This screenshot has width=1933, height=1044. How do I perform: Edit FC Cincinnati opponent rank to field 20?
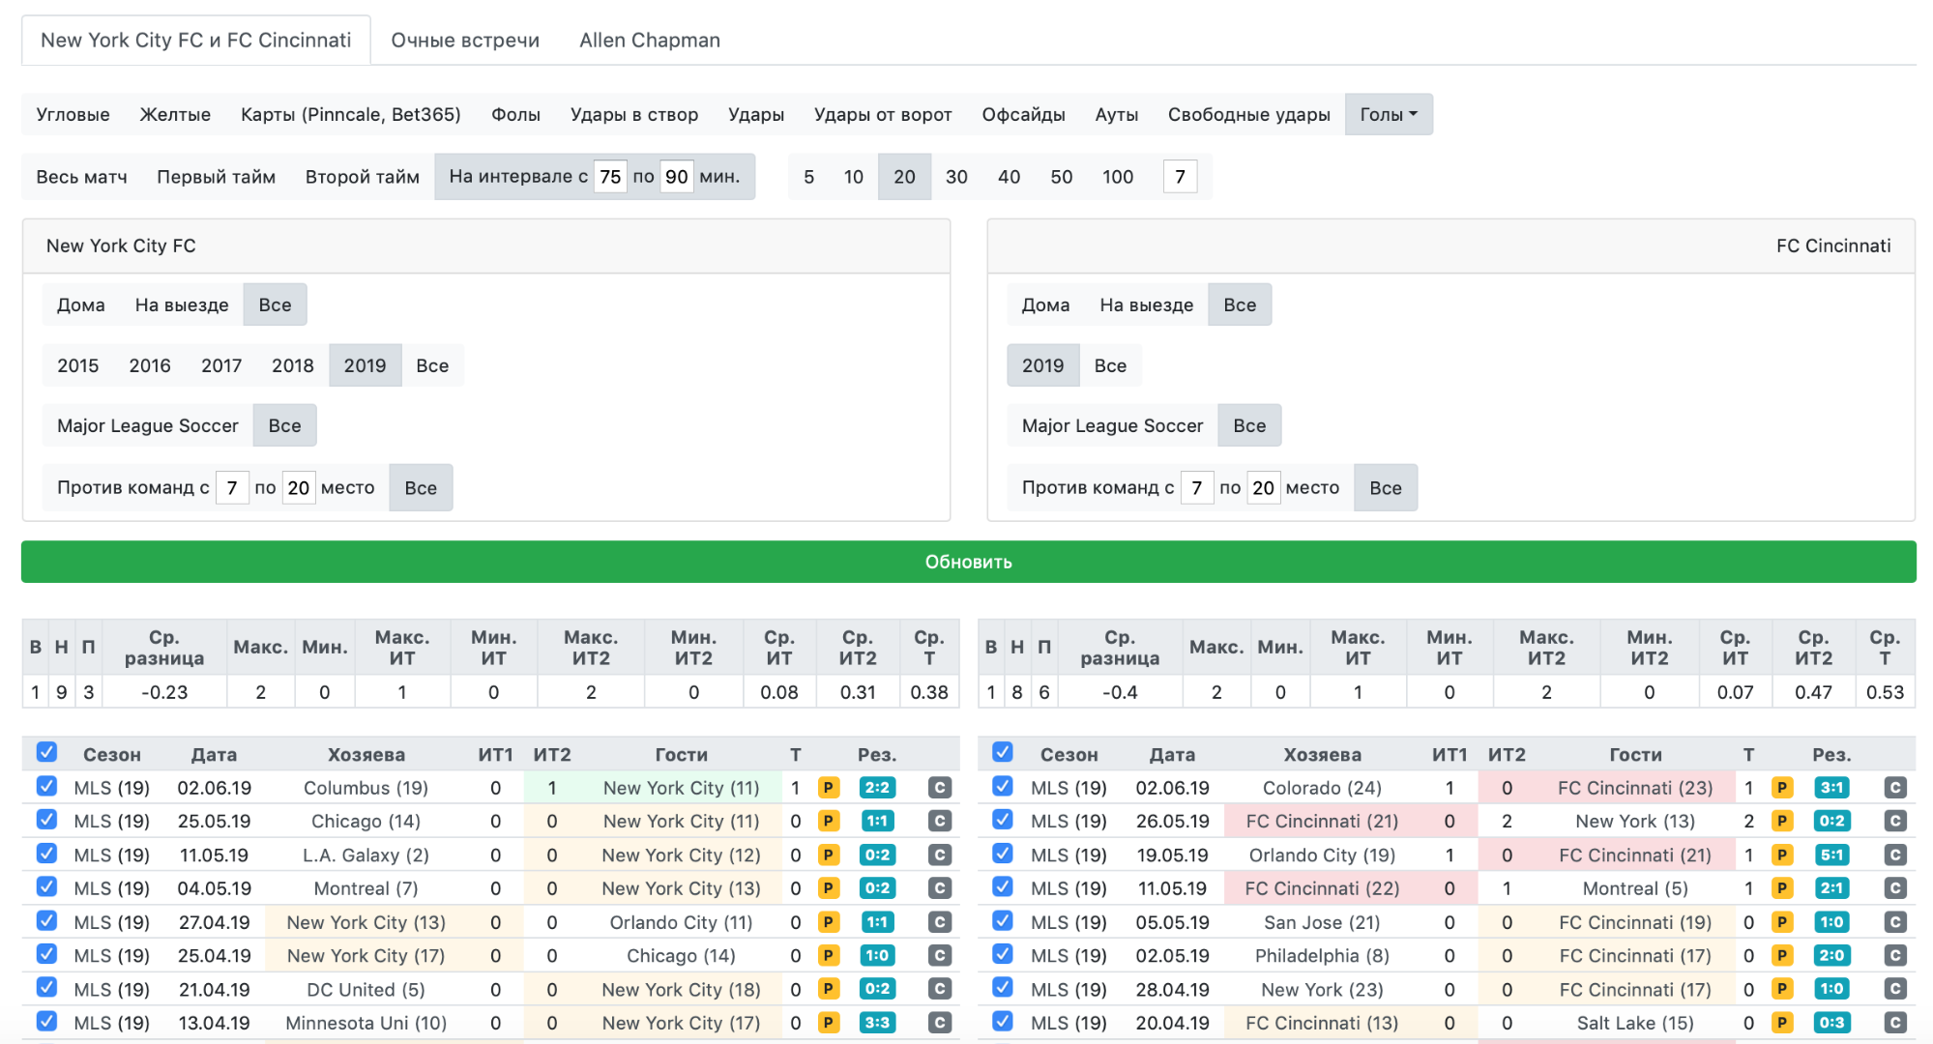pyautogui.click(x=1263, y=487)
